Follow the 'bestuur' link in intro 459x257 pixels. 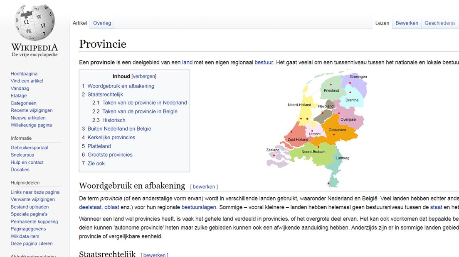point(264,63)
